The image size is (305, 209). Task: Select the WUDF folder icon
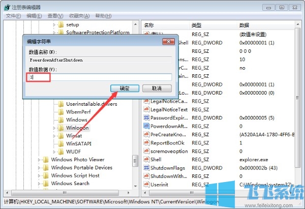tap(61, 152)
